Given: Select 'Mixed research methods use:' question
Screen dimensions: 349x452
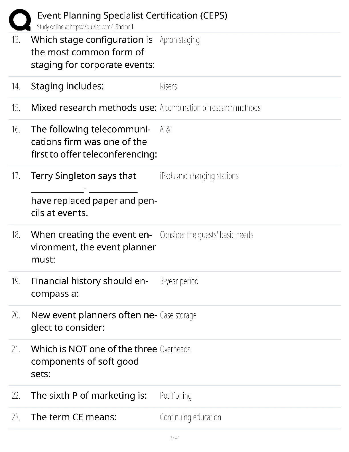Looking at the screenshot, I should [x=94, y=108].
